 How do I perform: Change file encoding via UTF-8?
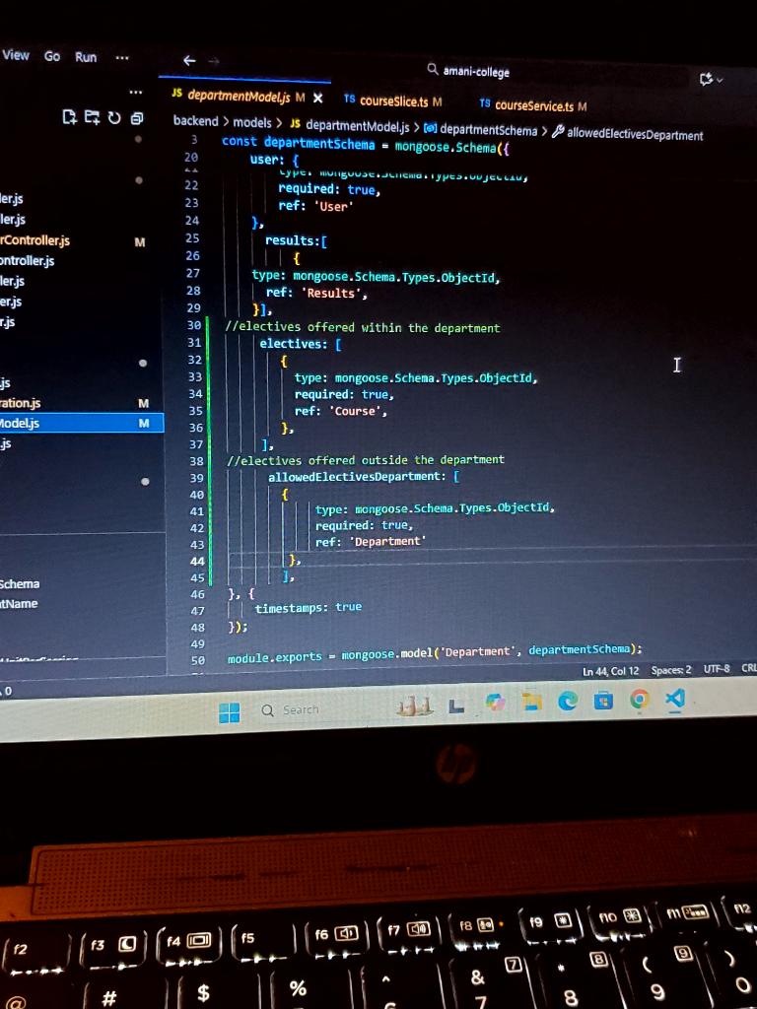coord(717,669)
